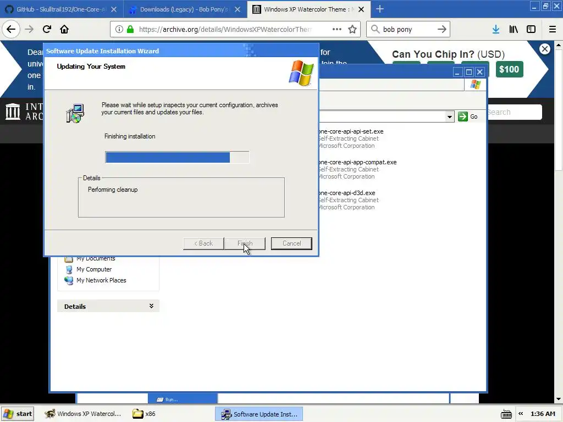The width and height of the screenshot is (563, 422).
Task: Minimize the Explorer window
Action: click(457, 72)
